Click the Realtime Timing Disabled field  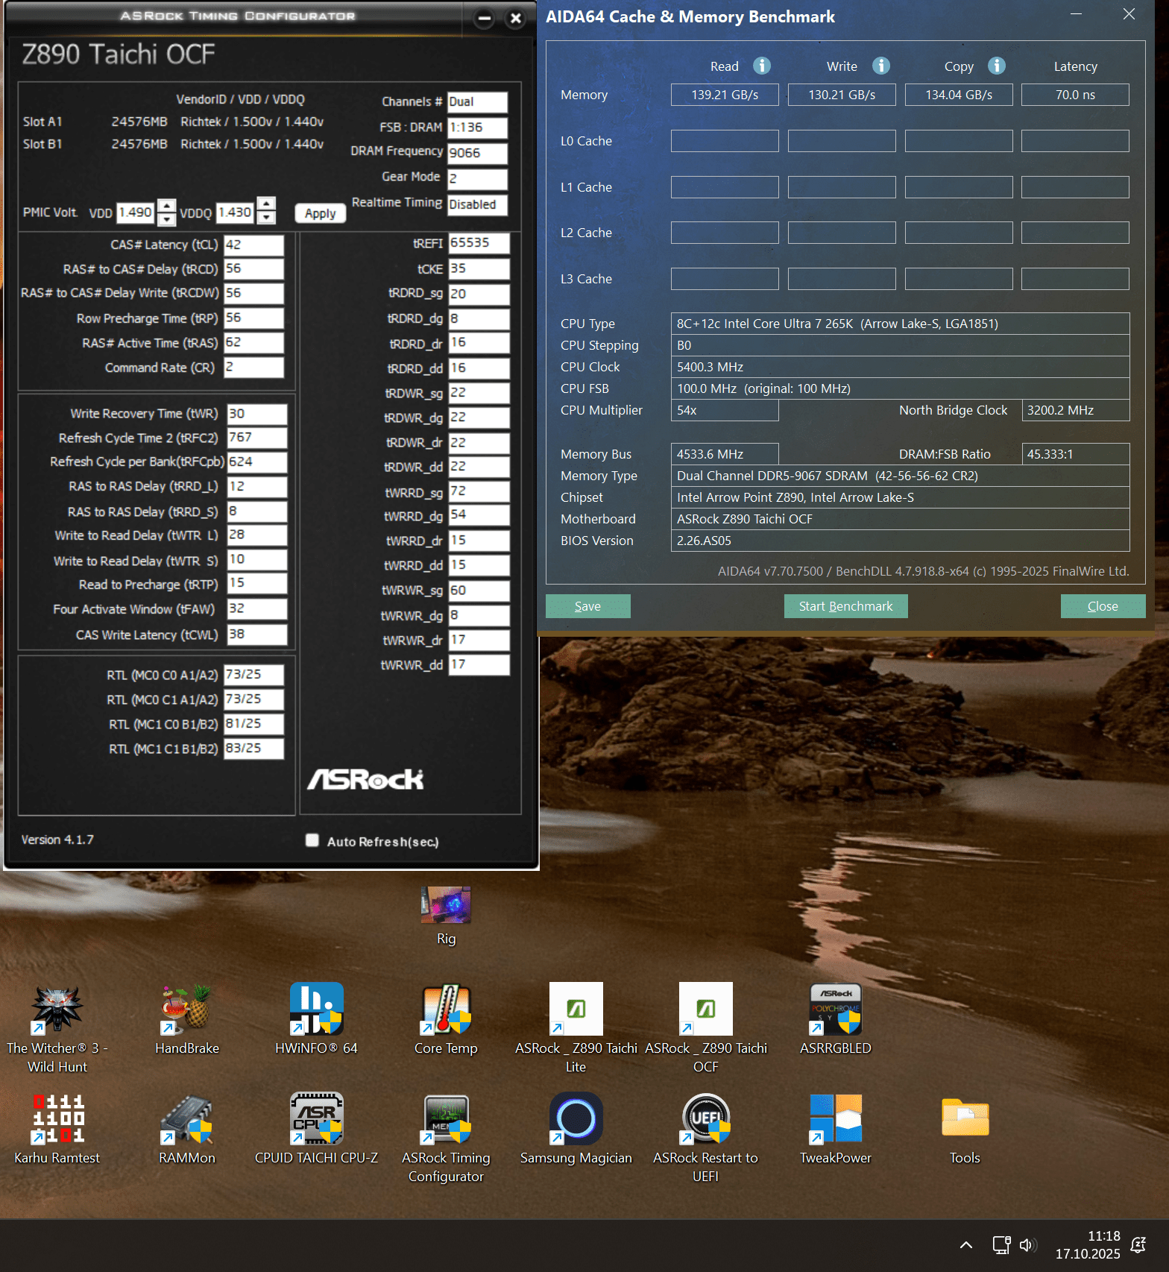477,204
